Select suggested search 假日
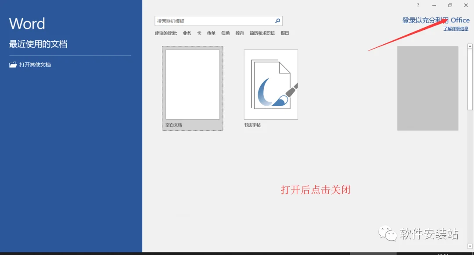Viewport: 474px width, 255px height. pyautogui.click(x=285, y=33)
